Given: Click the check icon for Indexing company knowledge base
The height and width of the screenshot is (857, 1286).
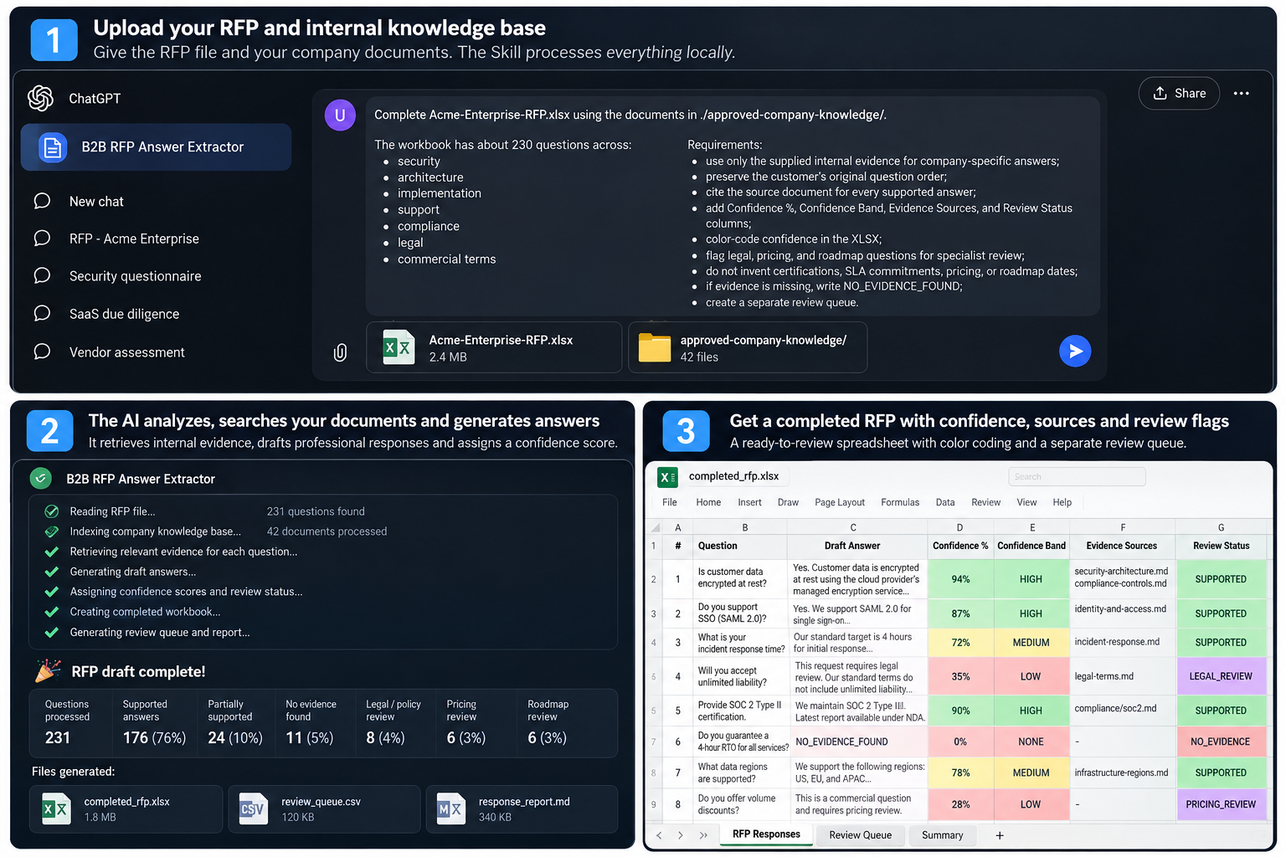Looking at the screenshot, I should click(52, 531).
